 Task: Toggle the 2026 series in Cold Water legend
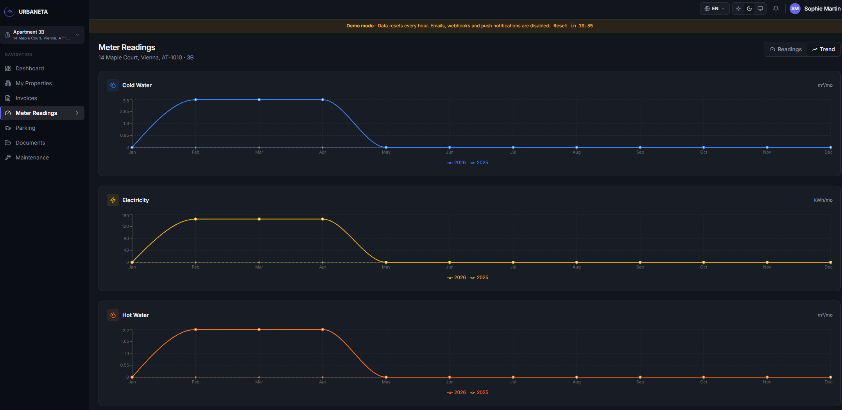tap(456, 163)
